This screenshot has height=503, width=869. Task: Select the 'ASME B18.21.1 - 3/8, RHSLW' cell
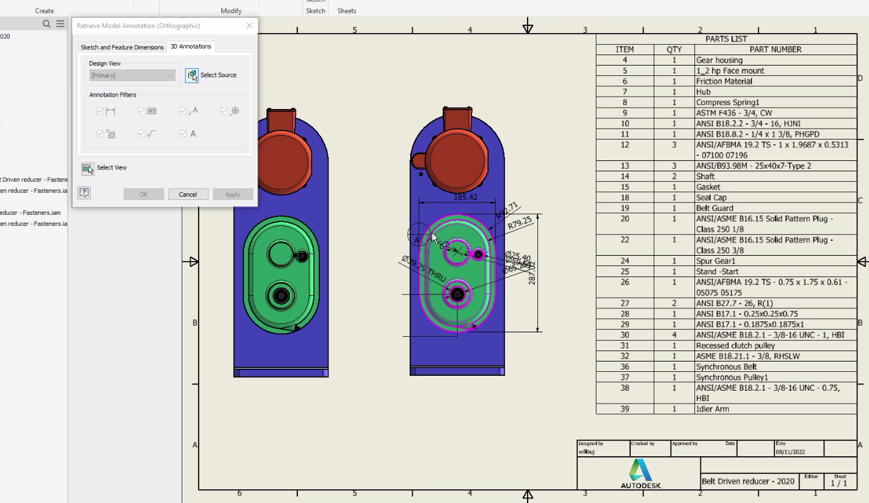click(x=776, y=356)
